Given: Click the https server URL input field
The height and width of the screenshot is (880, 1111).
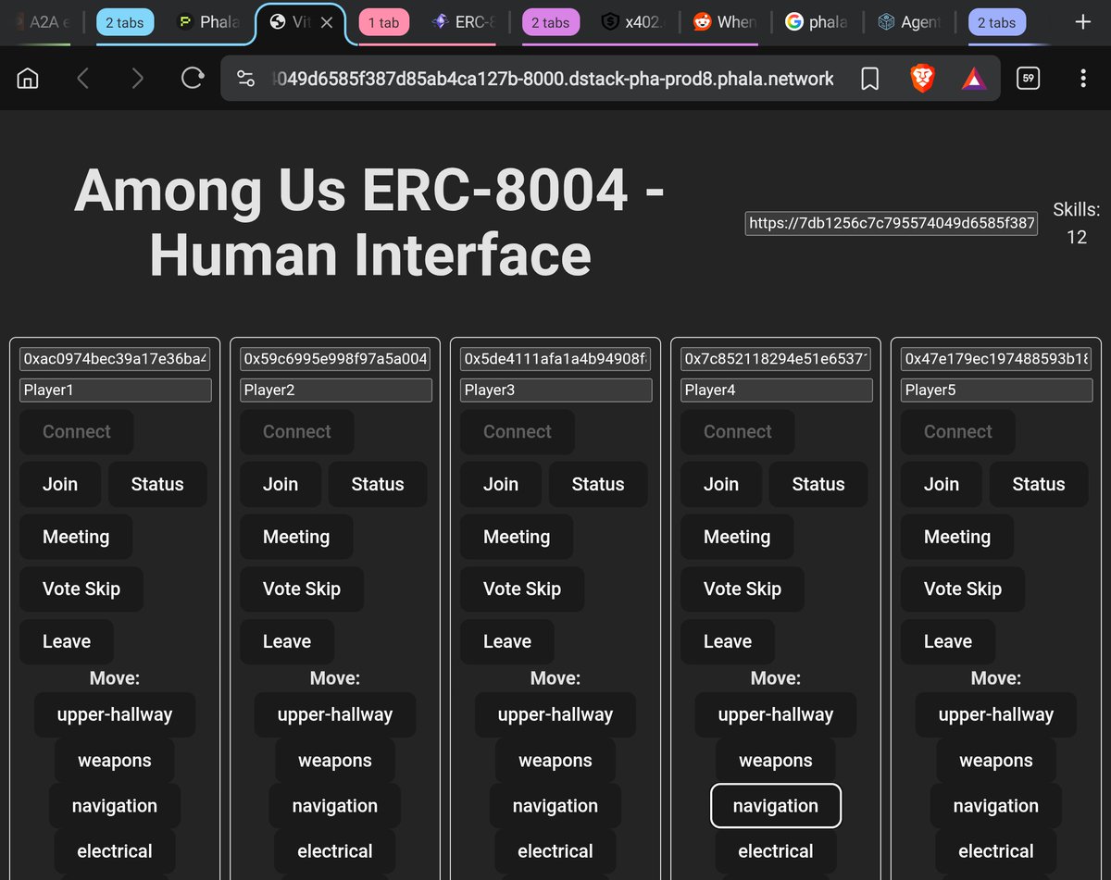Looking at the screenshot, I should [x=892, y=223].
